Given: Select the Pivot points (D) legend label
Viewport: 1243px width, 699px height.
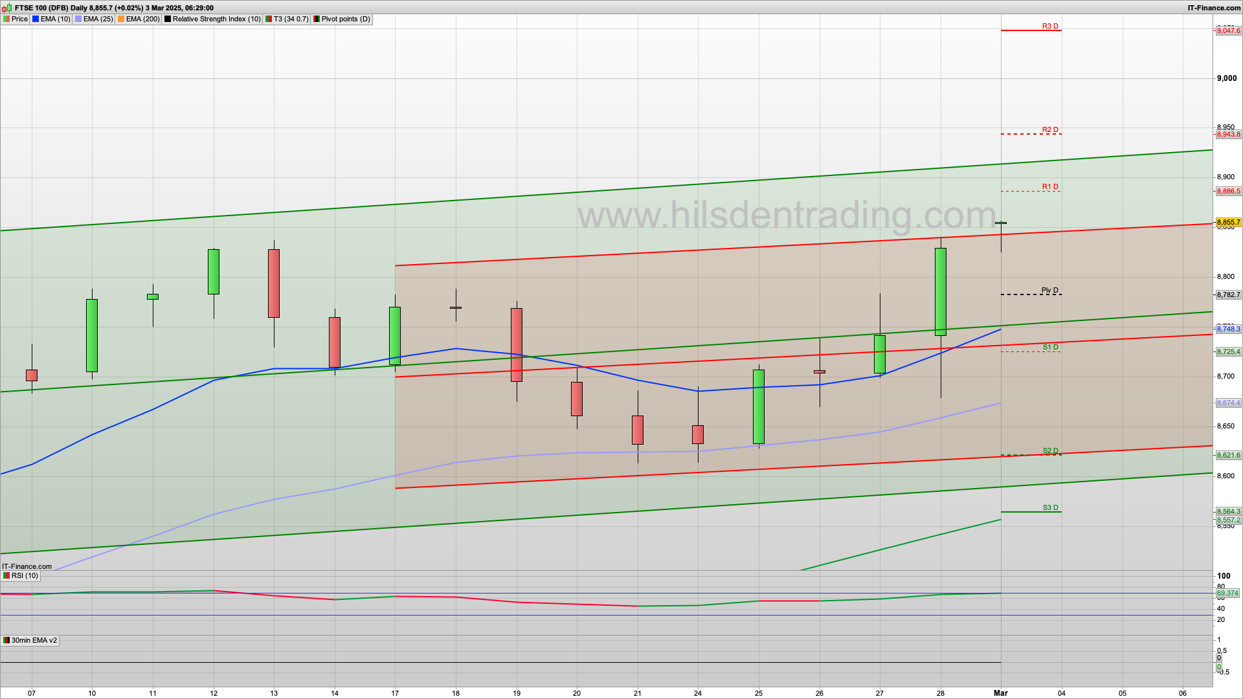Looking at the screenshot, I should 346,19.
